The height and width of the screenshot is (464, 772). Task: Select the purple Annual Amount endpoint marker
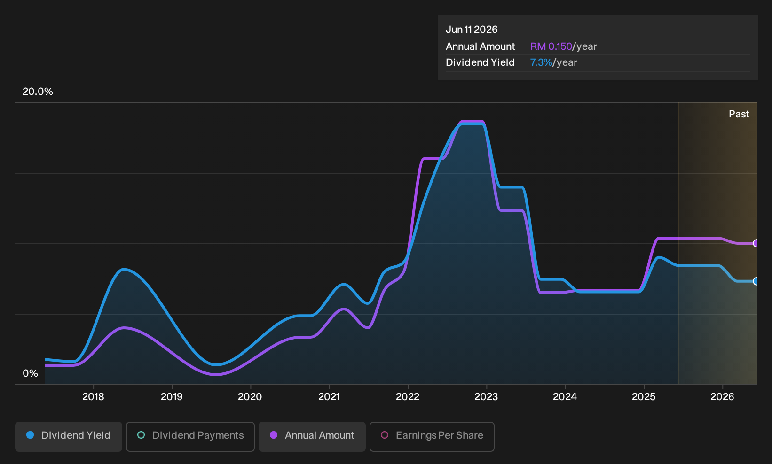click(756, 243)
